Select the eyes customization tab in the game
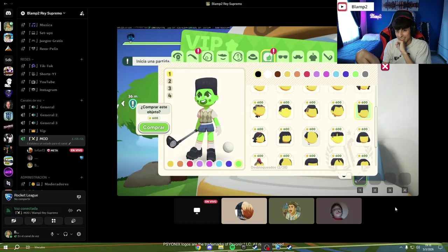The height and width of the screenshot is (252, 448). tap(177, 57)
